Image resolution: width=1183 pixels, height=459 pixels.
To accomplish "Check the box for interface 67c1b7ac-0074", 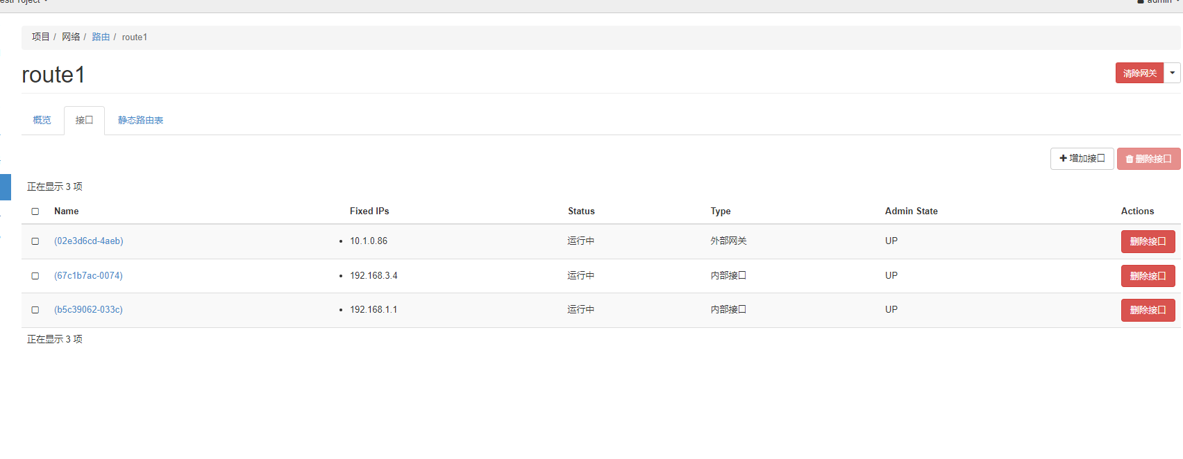I will [35, 276].
